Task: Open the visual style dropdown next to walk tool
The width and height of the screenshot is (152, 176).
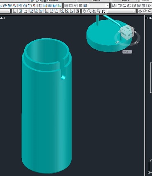Action: click(x=121, y=11)
